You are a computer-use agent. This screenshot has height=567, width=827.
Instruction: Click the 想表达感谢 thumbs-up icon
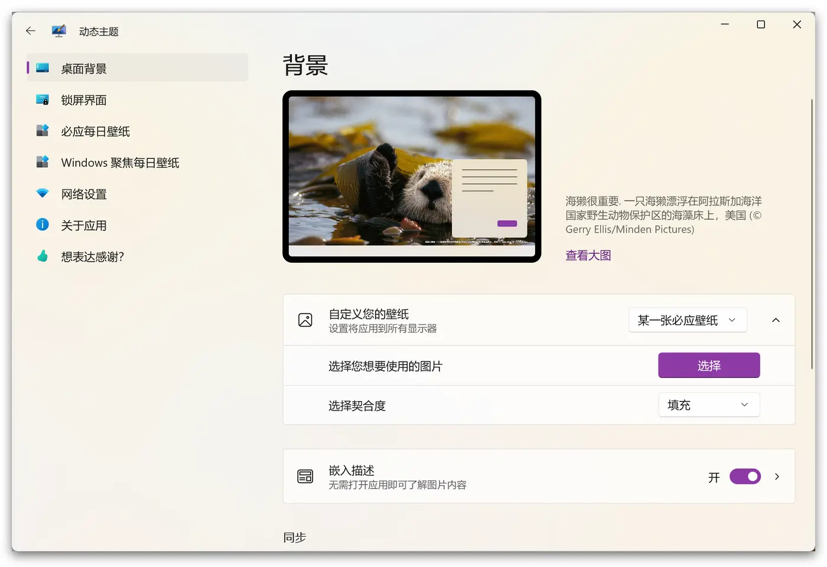pos(43,256)
